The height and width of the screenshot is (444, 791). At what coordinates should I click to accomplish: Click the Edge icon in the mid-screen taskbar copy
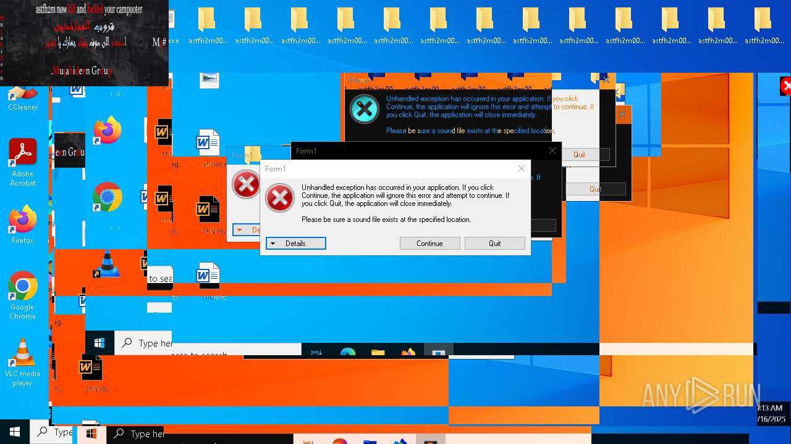tap(348, 352)
